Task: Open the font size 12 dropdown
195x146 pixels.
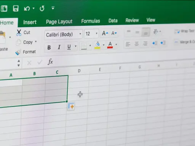Action: click(97, 33)
